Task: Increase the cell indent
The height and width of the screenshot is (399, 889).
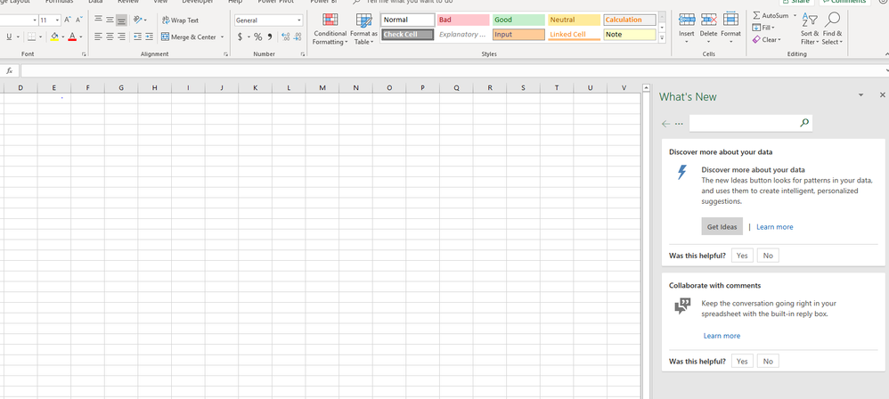Action: [149, 37]
